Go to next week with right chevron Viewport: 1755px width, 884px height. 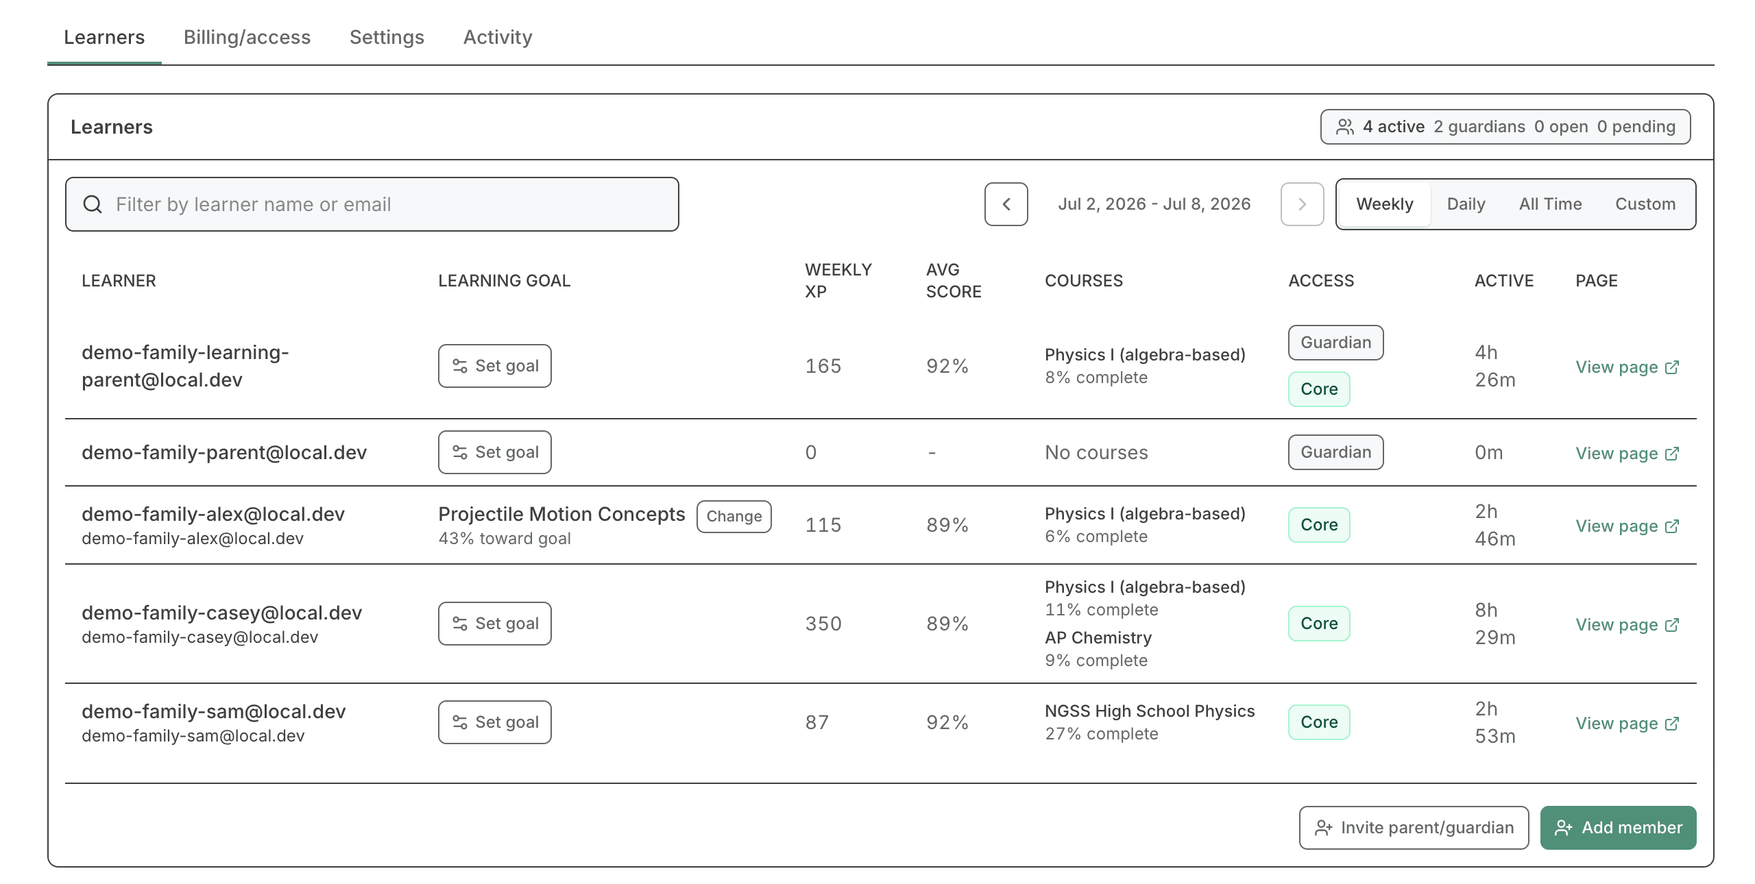pyautogui.click(x=1302, y=204)
